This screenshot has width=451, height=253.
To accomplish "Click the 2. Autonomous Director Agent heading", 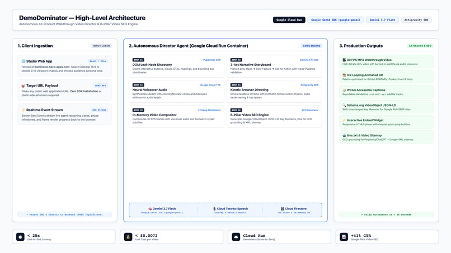I will (189, 46).
